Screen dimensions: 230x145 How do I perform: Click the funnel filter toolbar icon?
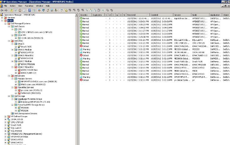click(x=62, y=10)
